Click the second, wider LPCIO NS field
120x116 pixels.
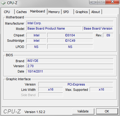70,47
